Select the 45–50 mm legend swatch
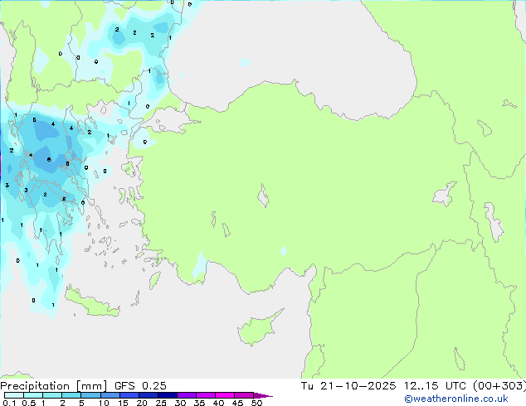The image size is (526, 406). [244, 395]
